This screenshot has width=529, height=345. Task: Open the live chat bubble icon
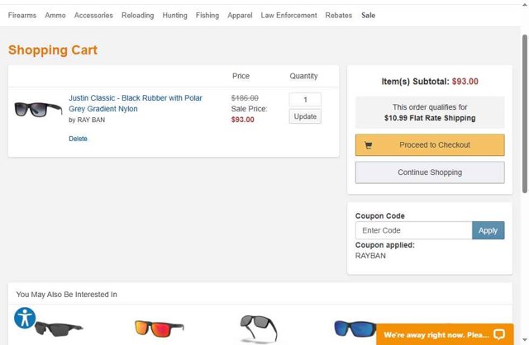point(498,334)
